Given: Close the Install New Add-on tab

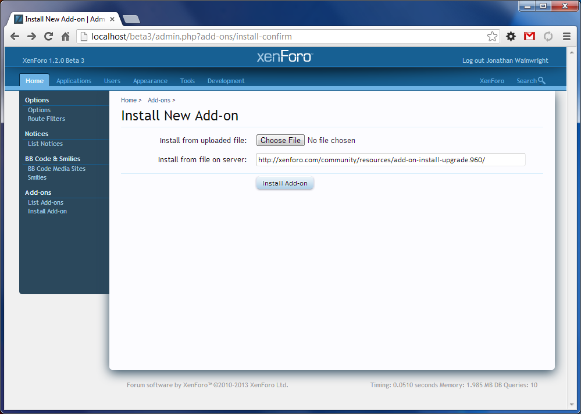Looking at the screenshot, I should 112,19.
